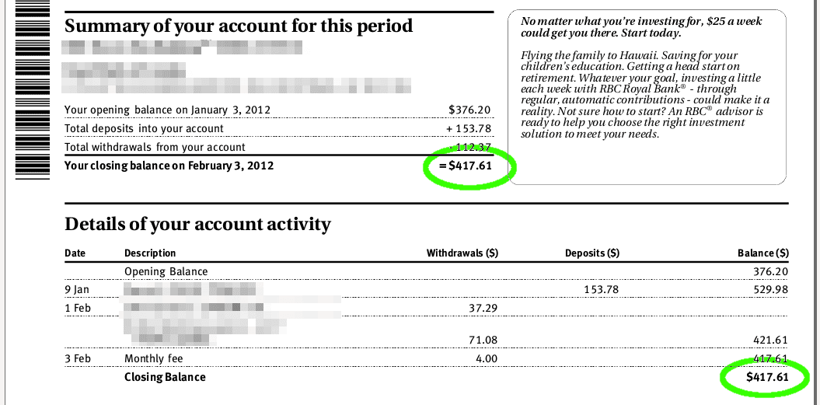Click the circled $417.61 in Closing Balance row
Image resolution: width=820 pixels, height=405 pixels.
click(766, 378)
